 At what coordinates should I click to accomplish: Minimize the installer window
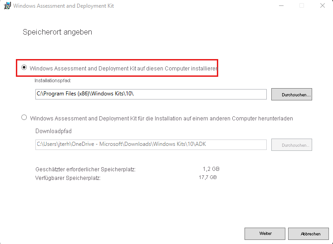pyautogui.click(x=281, y=6)
